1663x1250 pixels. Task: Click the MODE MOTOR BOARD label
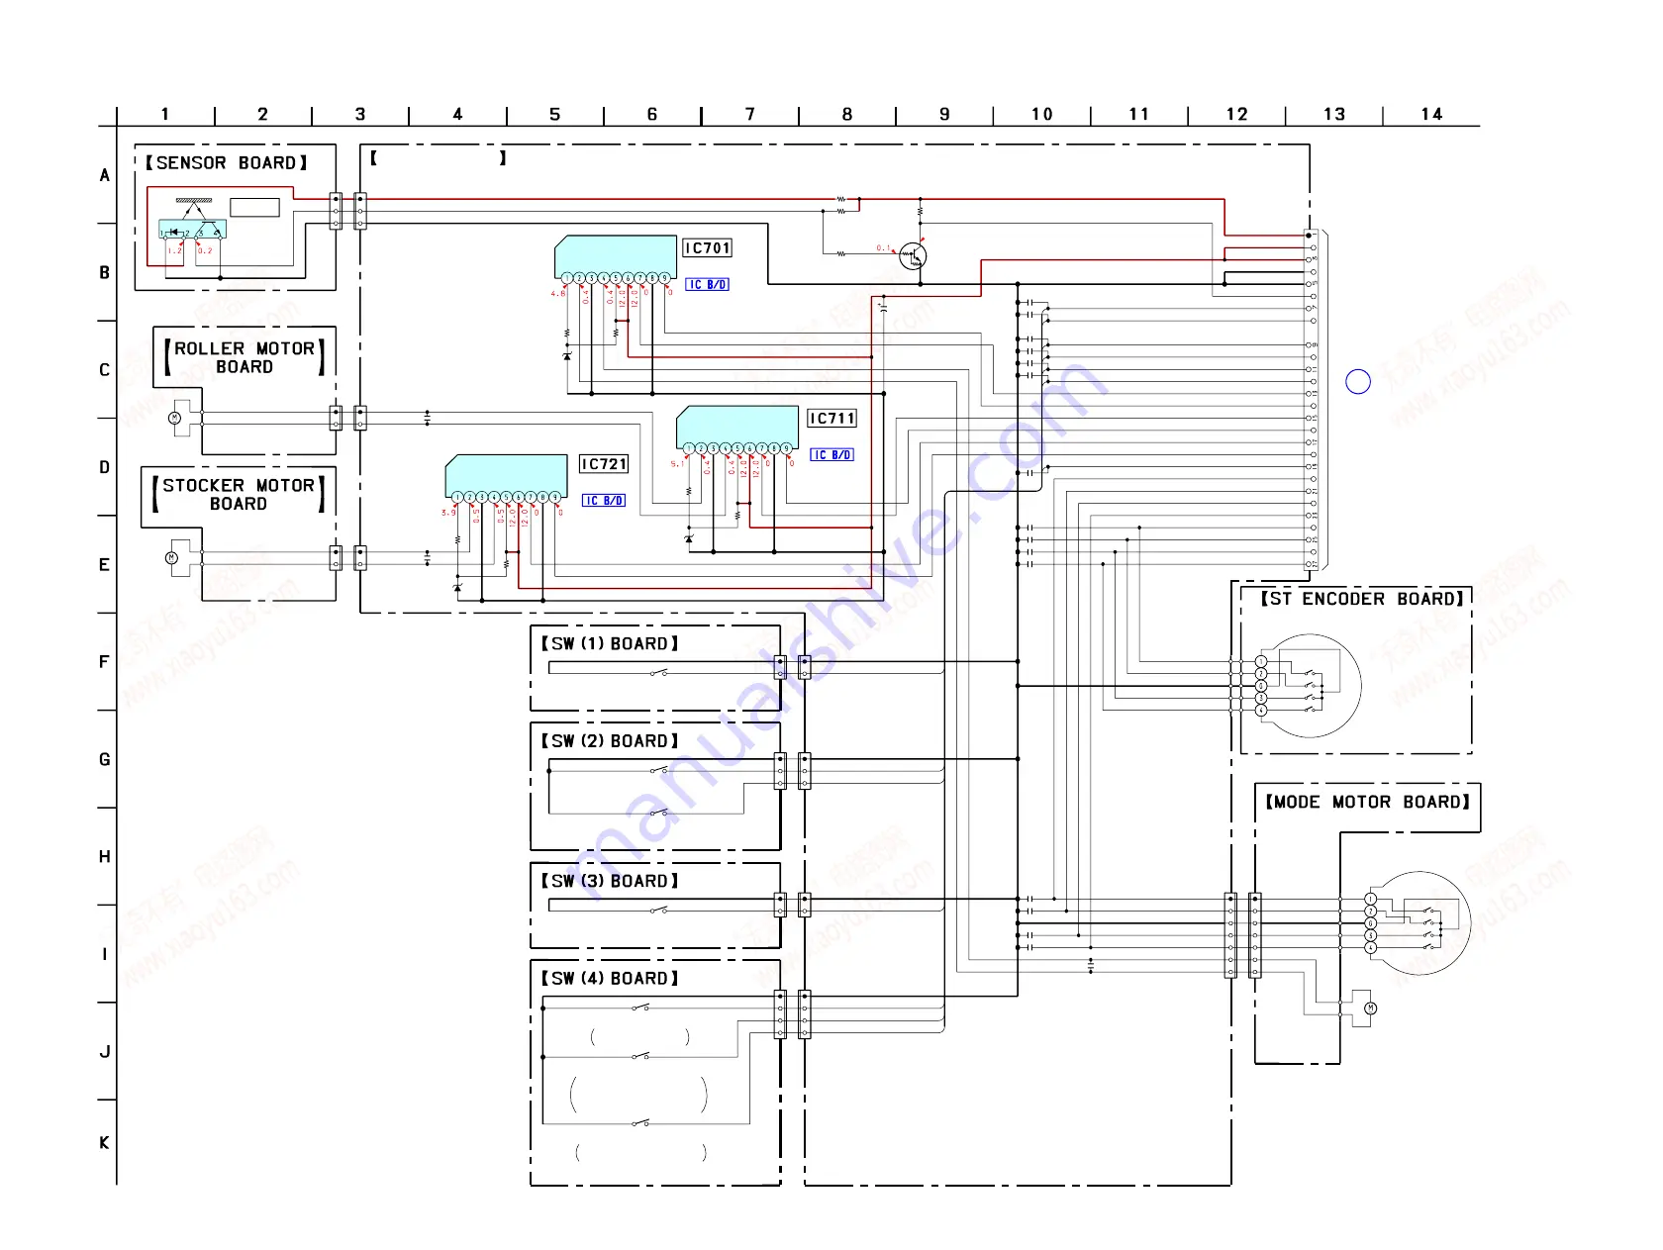point(1368,803)
